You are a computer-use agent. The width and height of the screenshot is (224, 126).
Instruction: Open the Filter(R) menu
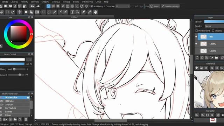(x=24, y=2)
